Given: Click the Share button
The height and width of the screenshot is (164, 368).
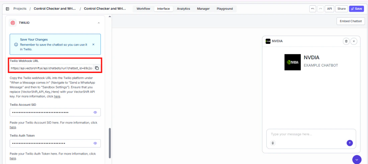Looking at the screenshot, I should [x=342, y=9].
